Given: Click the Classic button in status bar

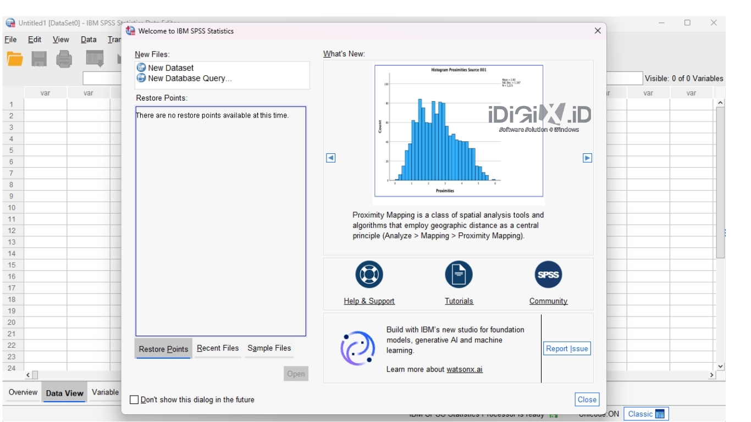Looking at the screenshot, I should (x=646, y=414).
